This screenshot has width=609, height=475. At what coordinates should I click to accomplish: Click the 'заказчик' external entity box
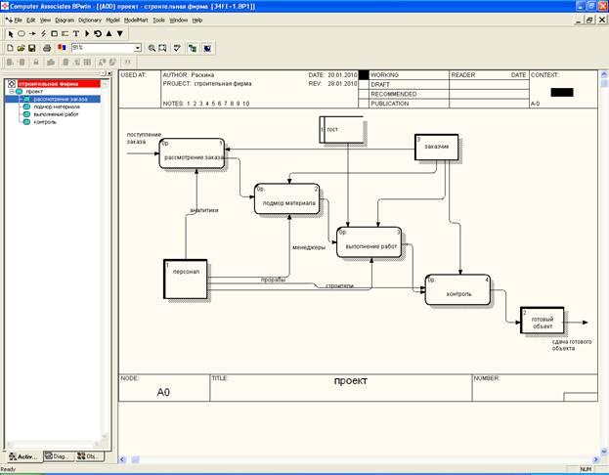(435, 147)
